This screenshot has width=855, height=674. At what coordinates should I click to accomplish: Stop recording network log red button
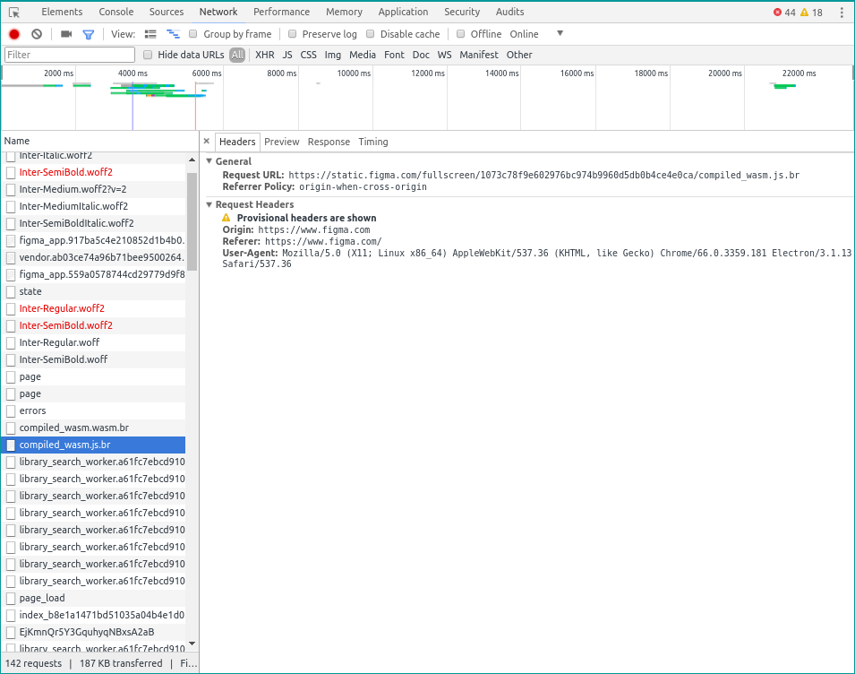(14, 34)
